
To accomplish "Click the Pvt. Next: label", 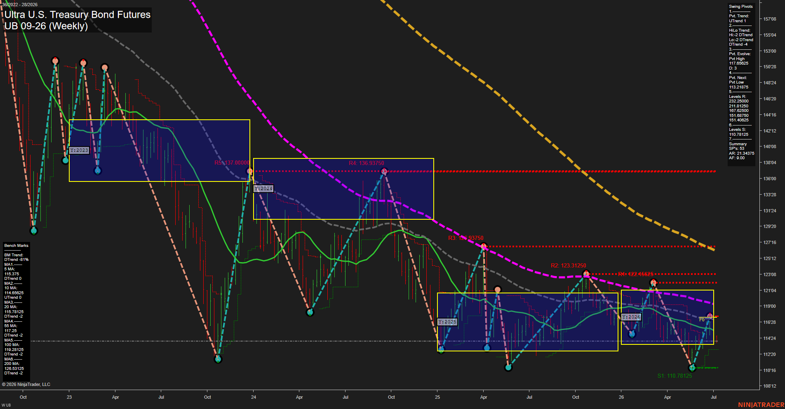I will [x=738, y=78].
